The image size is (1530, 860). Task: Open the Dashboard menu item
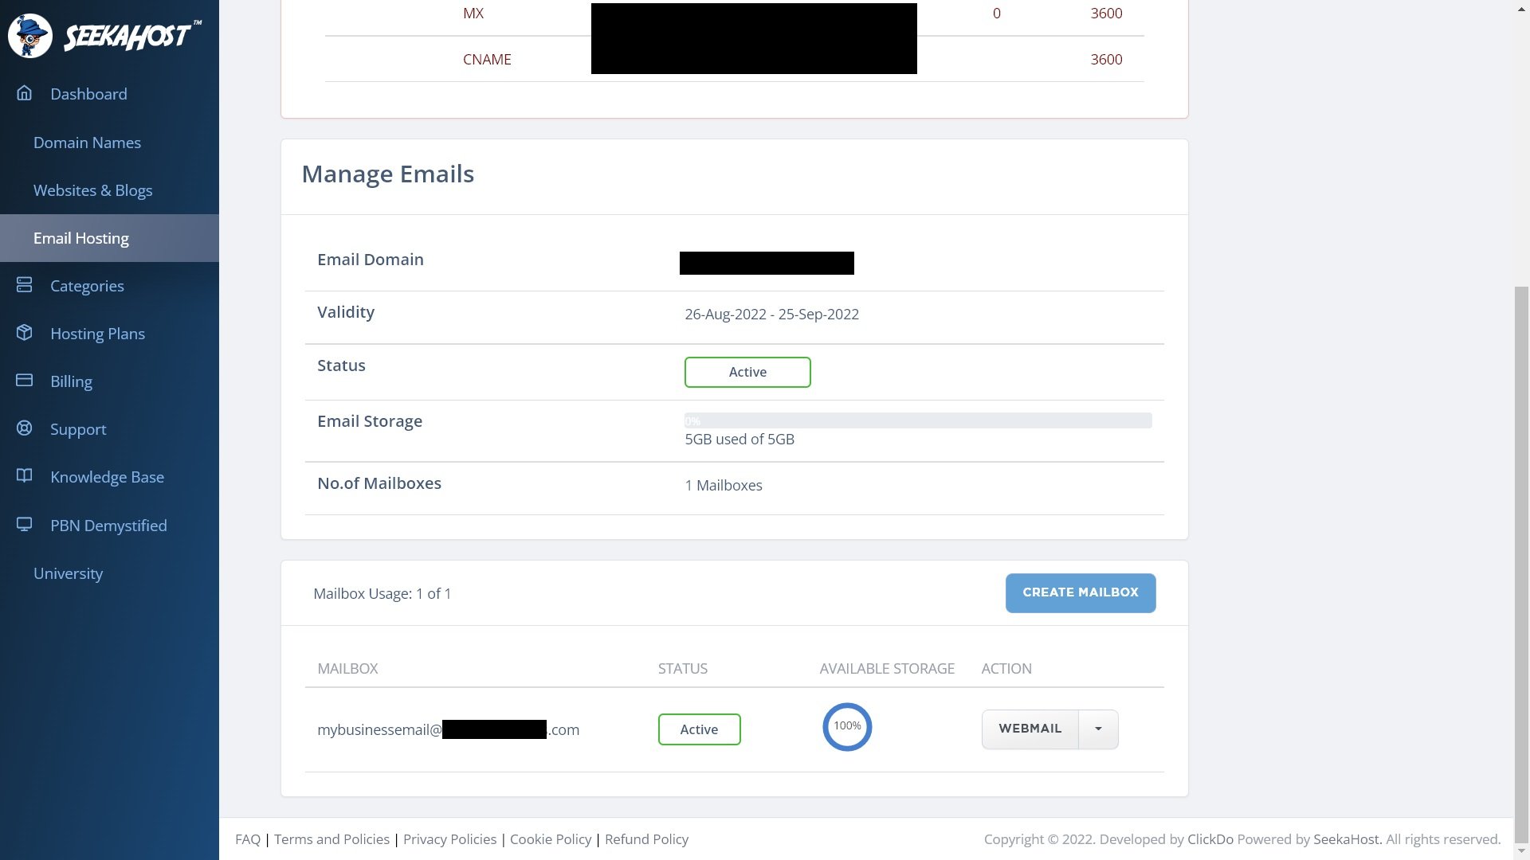tap(88, 94)
